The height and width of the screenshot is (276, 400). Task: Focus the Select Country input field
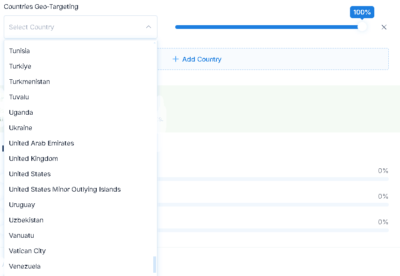[81, 27]
